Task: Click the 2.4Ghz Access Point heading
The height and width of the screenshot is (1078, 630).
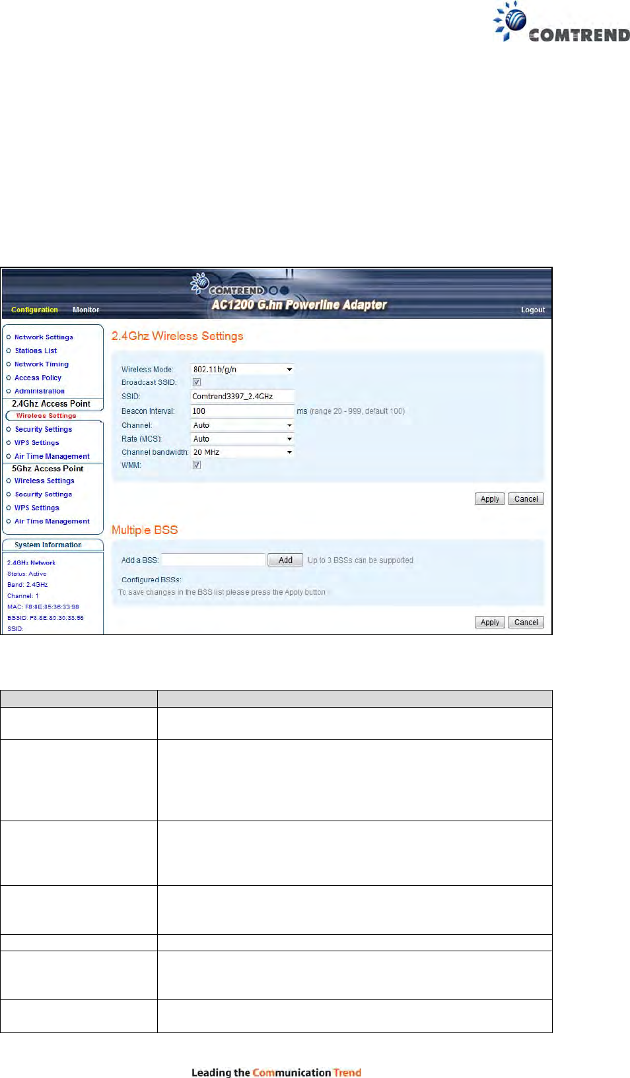Action: point(51,403)
